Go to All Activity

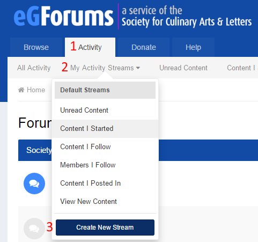click(34, 68)
